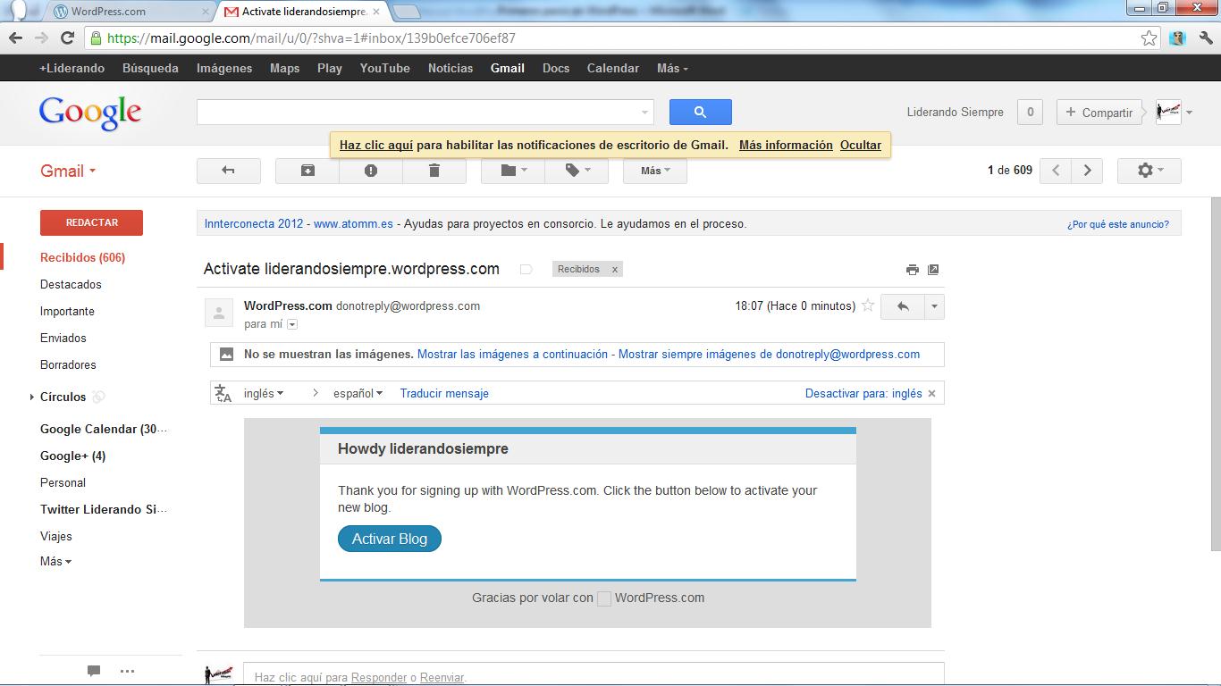Click the Back to inbox arrow button

pos(229,171)
